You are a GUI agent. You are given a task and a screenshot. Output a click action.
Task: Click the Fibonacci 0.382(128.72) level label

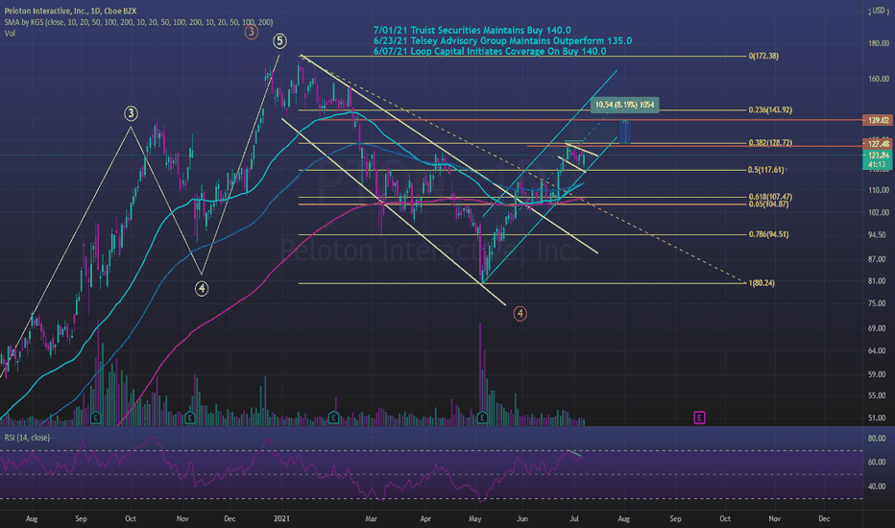coord(770,143)
